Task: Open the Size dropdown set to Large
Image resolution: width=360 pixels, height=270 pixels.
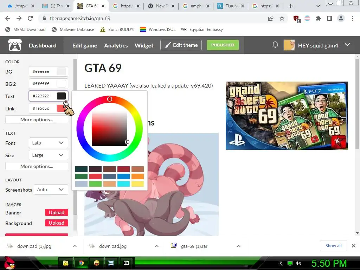Action: [49, 155]
